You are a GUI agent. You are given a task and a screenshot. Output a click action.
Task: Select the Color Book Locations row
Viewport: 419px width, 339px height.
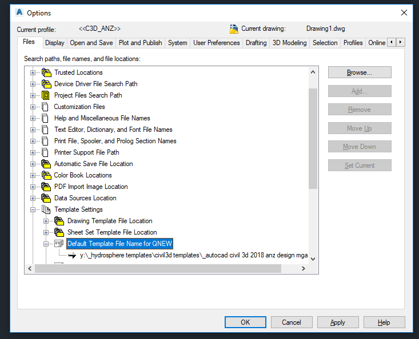pos(83,175)
